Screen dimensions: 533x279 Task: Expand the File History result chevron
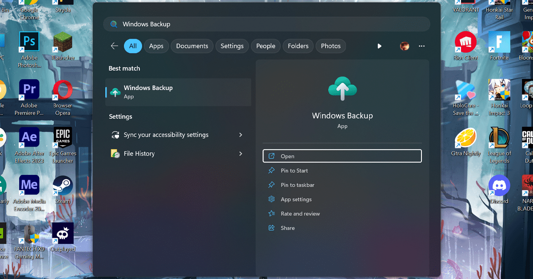241,154
